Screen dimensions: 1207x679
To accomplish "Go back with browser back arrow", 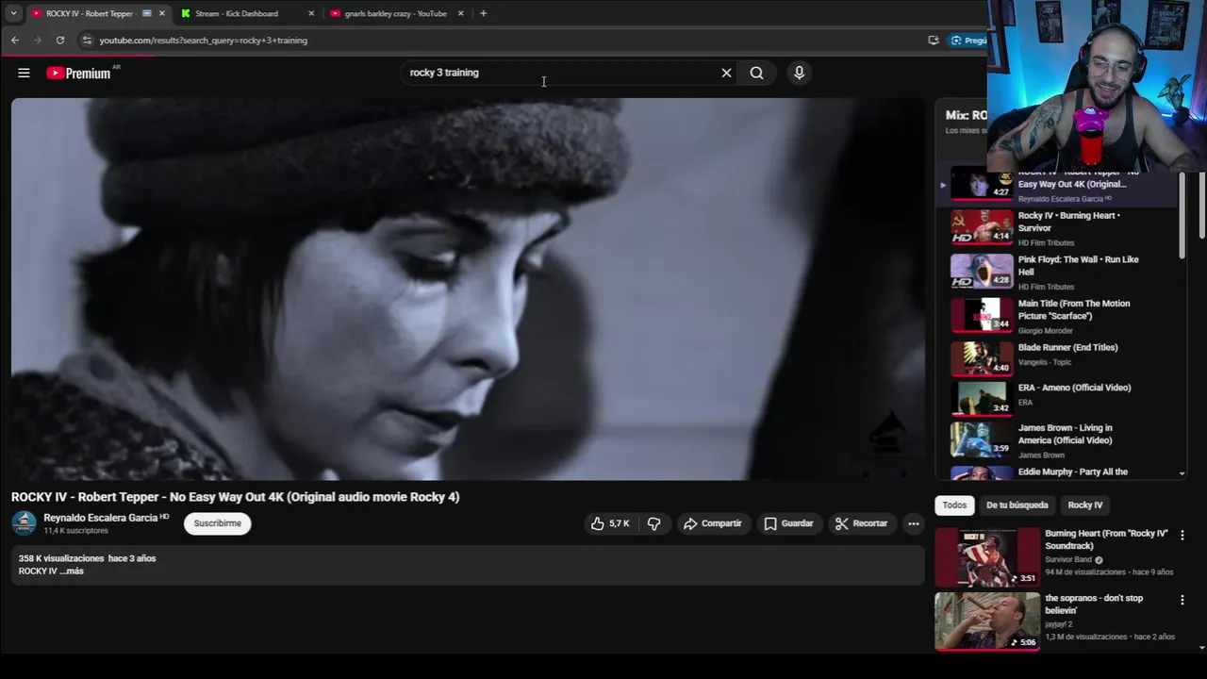I will pos(15,40).
